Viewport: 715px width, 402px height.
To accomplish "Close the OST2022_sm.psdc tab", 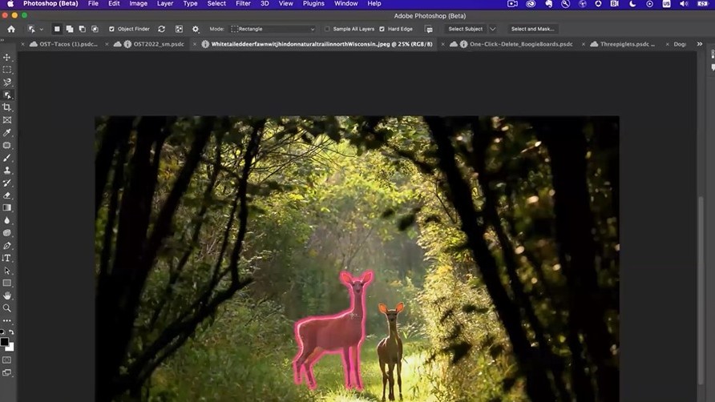I will 107,44.
